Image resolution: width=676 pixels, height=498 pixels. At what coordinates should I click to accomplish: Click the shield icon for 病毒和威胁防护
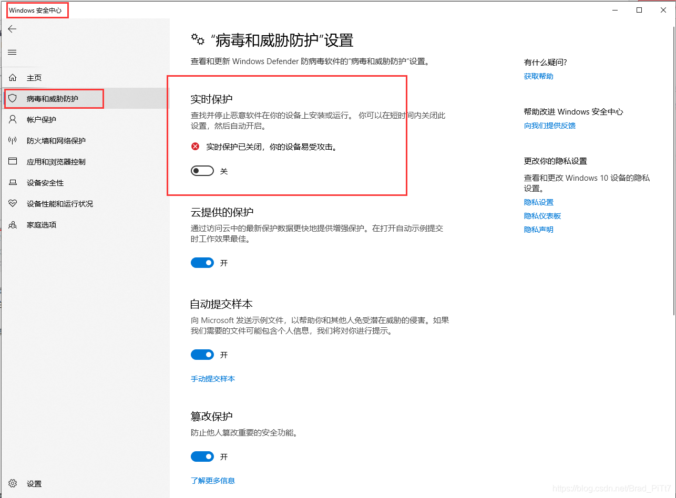pos(13,98)
